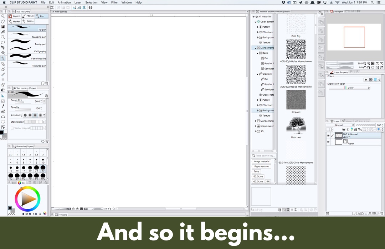Switch to Auto Action tab

click(362, 121)
